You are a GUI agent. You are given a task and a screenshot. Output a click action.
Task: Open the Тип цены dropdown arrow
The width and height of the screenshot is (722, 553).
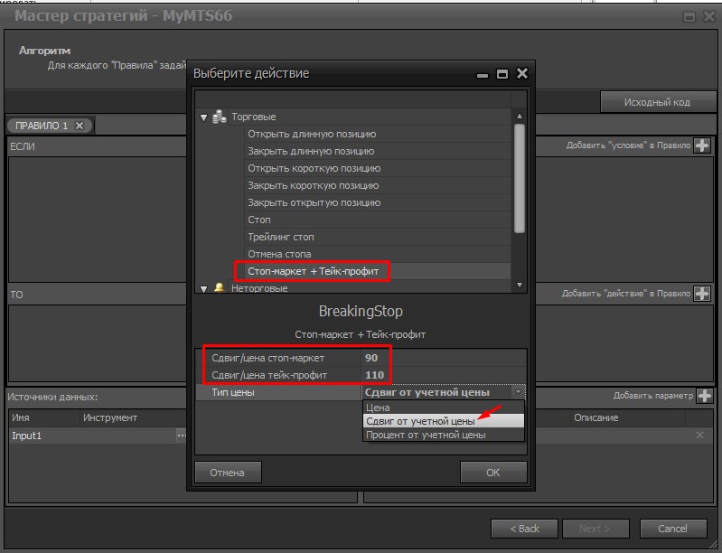coord(518,392)
